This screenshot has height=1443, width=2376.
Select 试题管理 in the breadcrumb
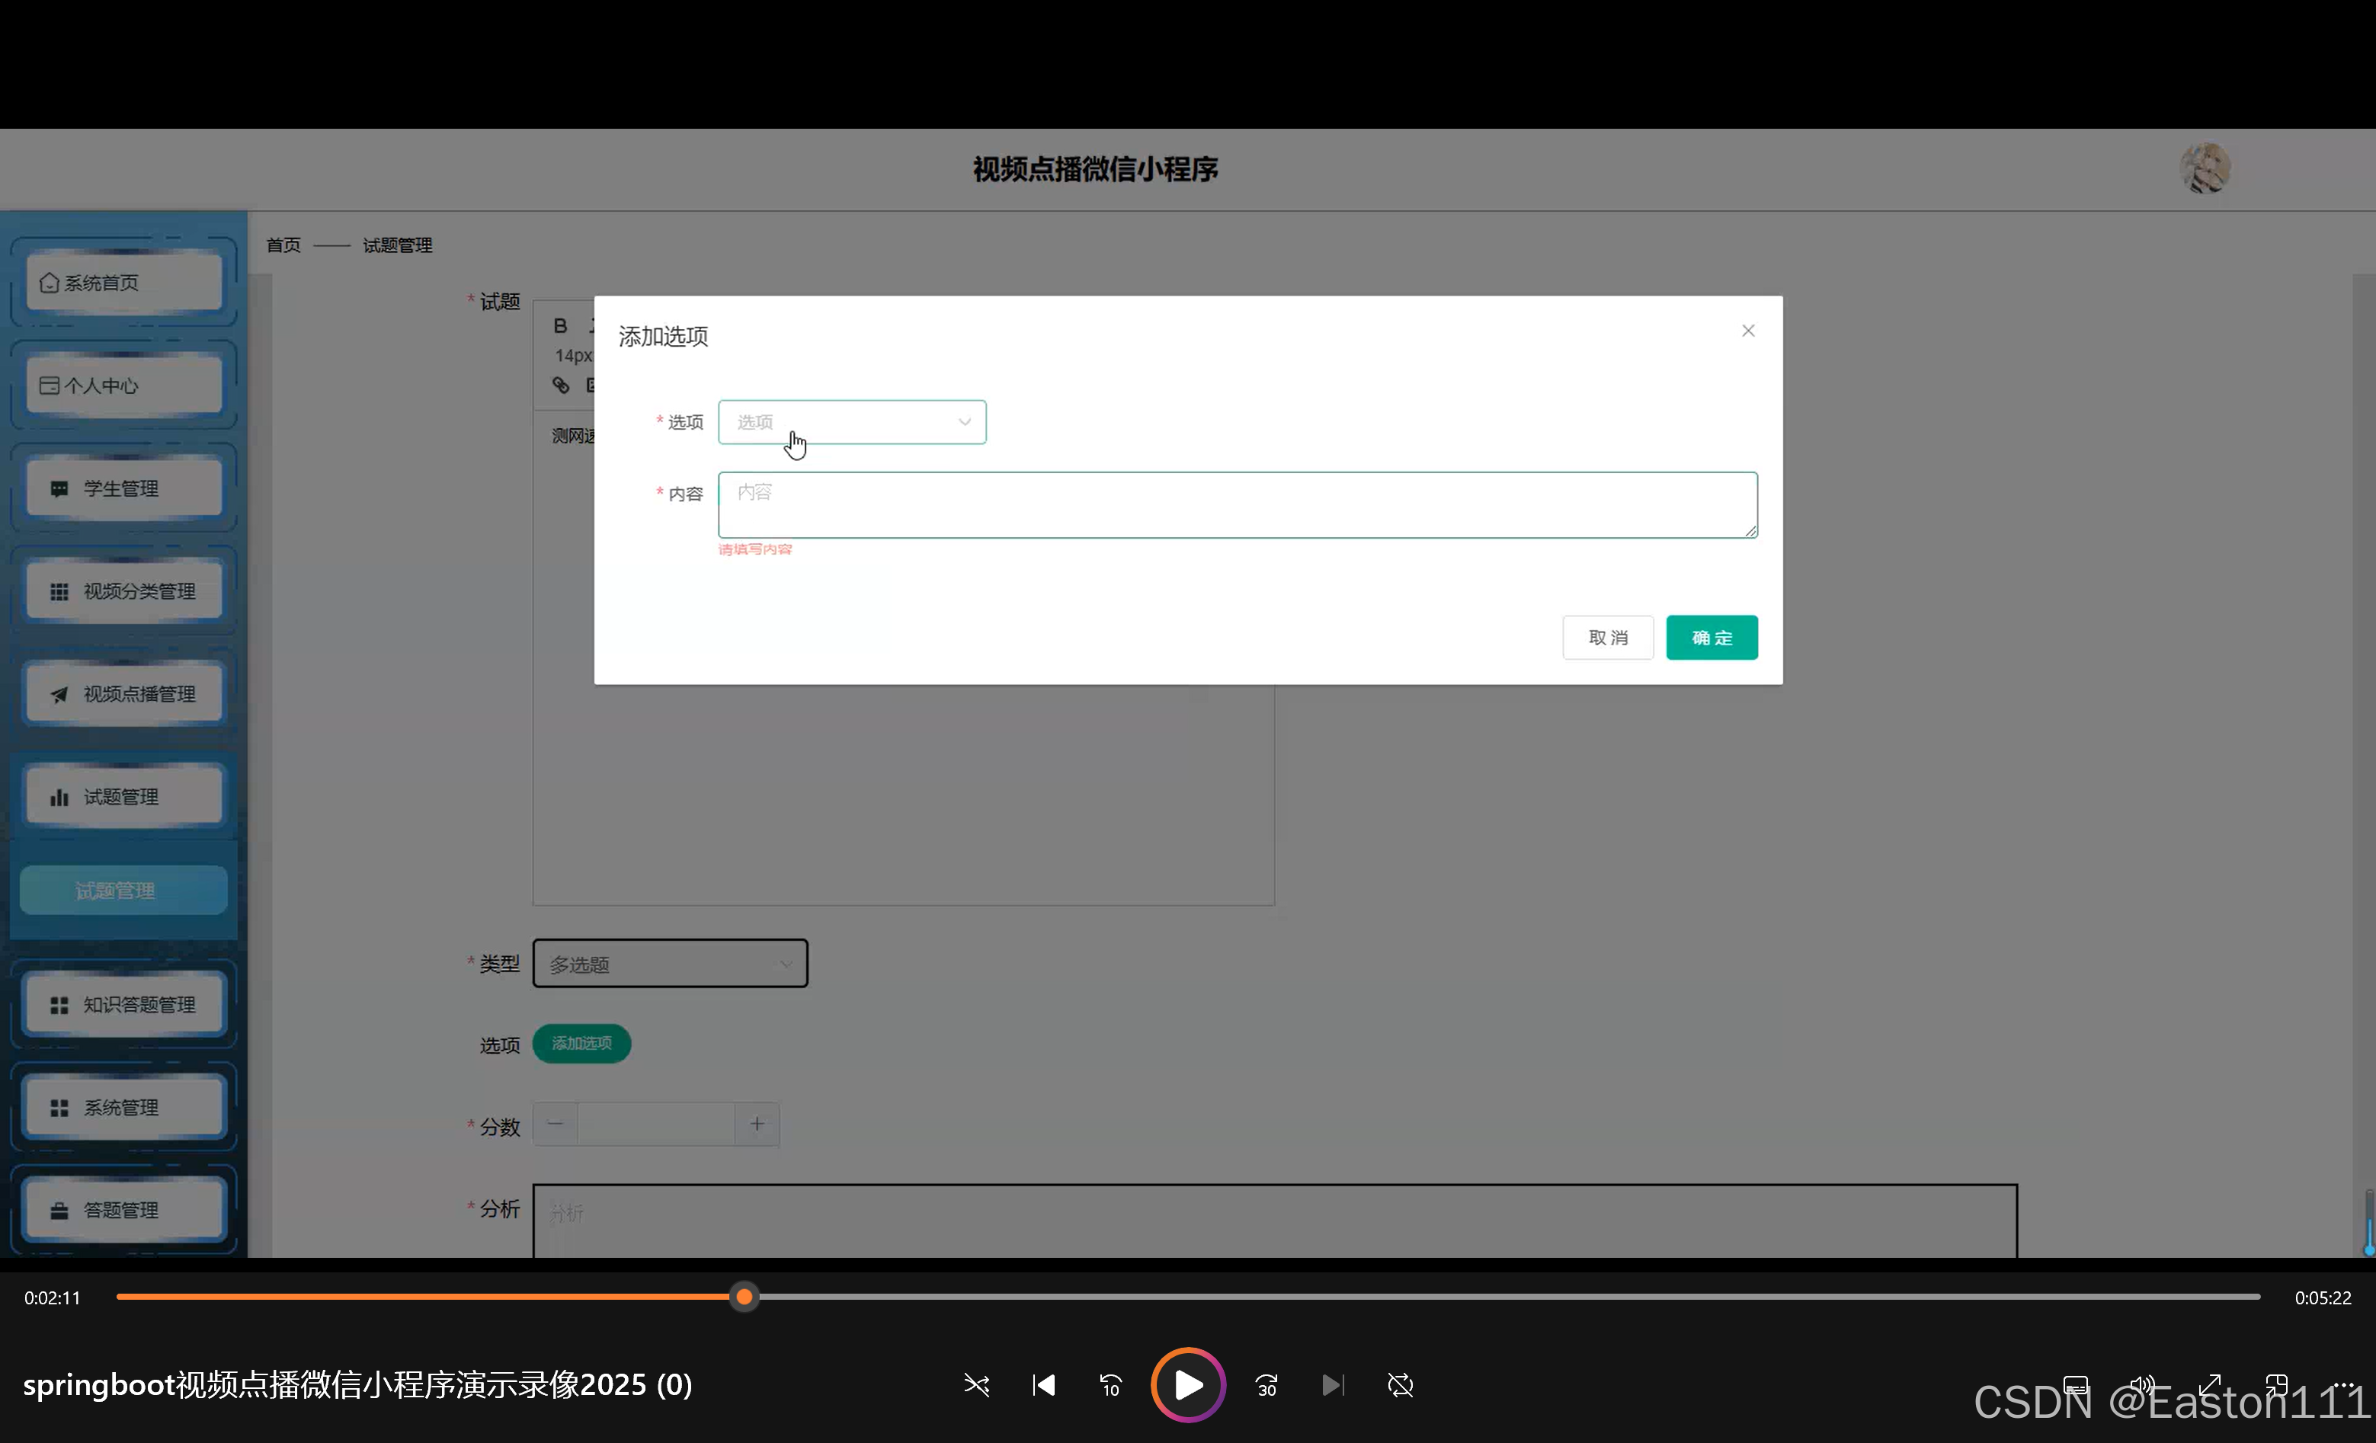point(396,245)
